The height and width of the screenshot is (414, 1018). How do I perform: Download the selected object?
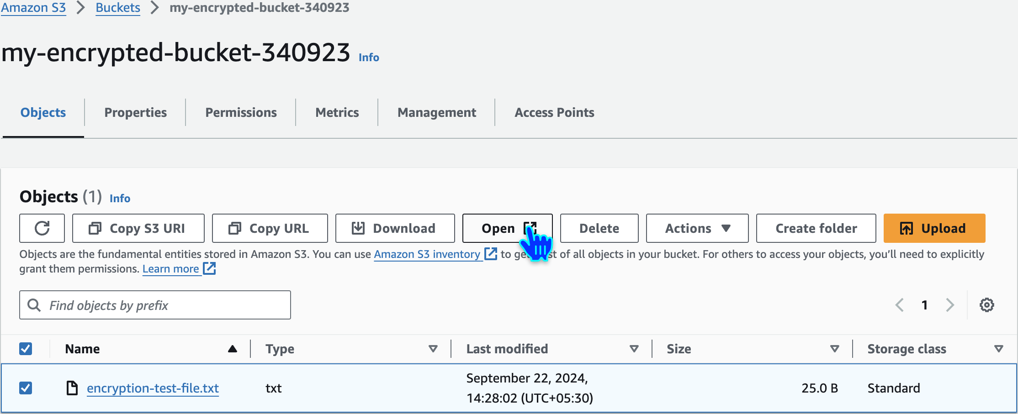pos(395,228)
